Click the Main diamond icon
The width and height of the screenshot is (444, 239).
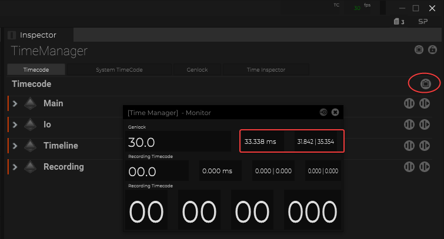pos(31,103)
